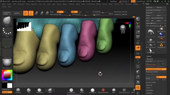Toggle Zadd sculpt mode
Viewport: 170px width, 95px height.
pos(74,12)
